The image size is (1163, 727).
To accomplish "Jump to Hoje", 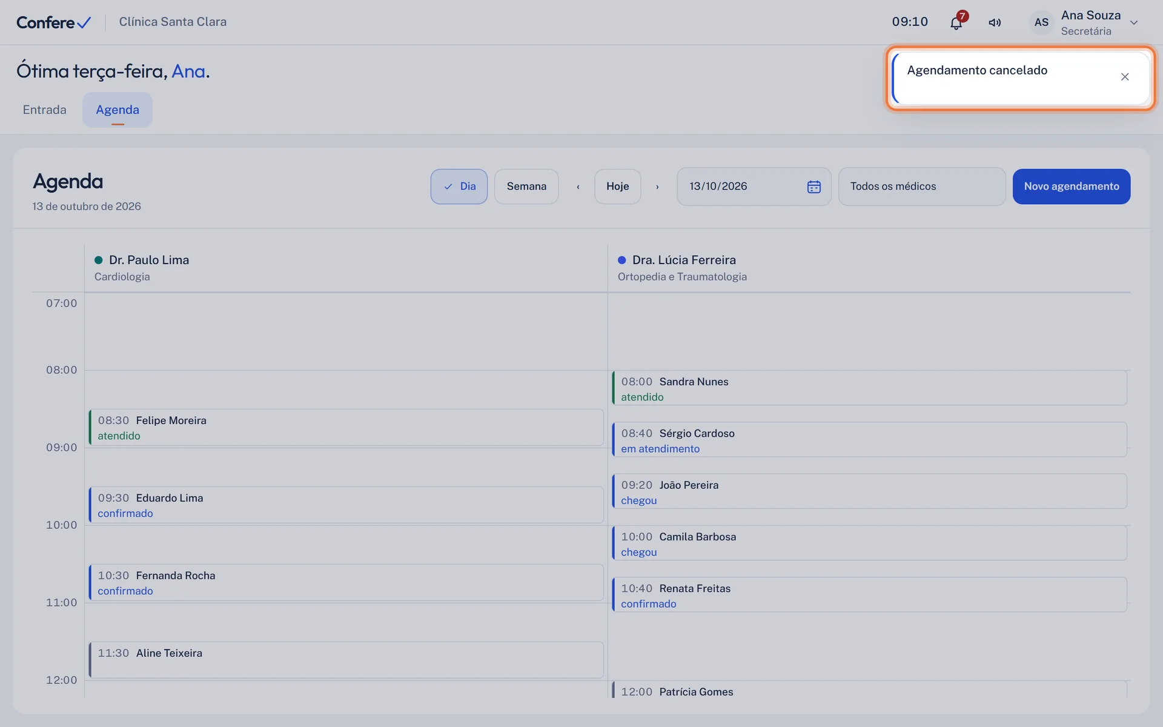I will (x=617, y=187).
